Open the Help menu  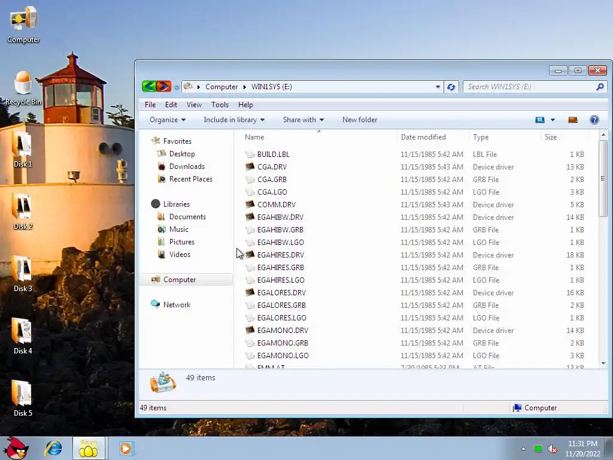click(245, 105)
